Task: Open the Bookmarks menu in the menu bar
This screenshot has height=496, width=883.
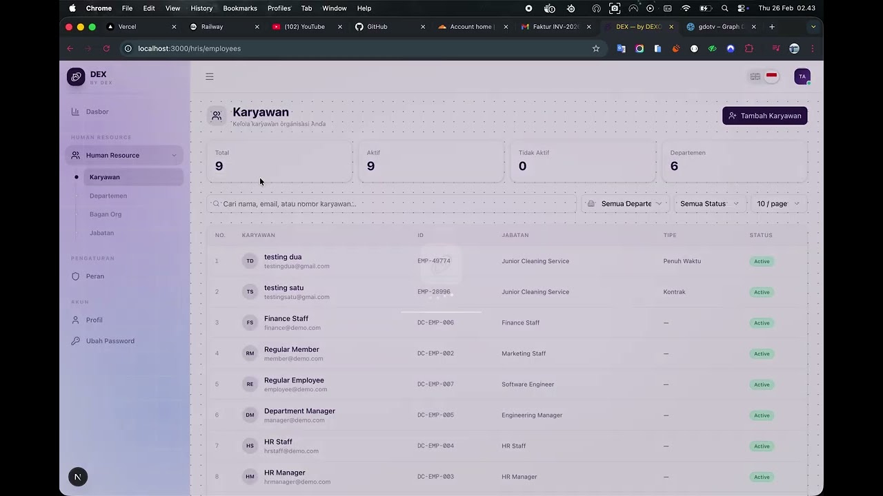Action: [x=240, y=8]
